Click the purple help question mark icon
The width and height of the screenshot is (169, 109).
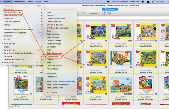pyautogui.click(x=110, y=13)
